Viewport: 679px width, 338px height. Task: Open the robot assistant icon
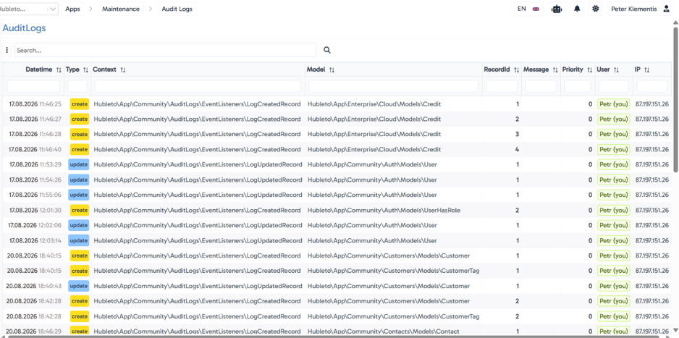[557, 9]
